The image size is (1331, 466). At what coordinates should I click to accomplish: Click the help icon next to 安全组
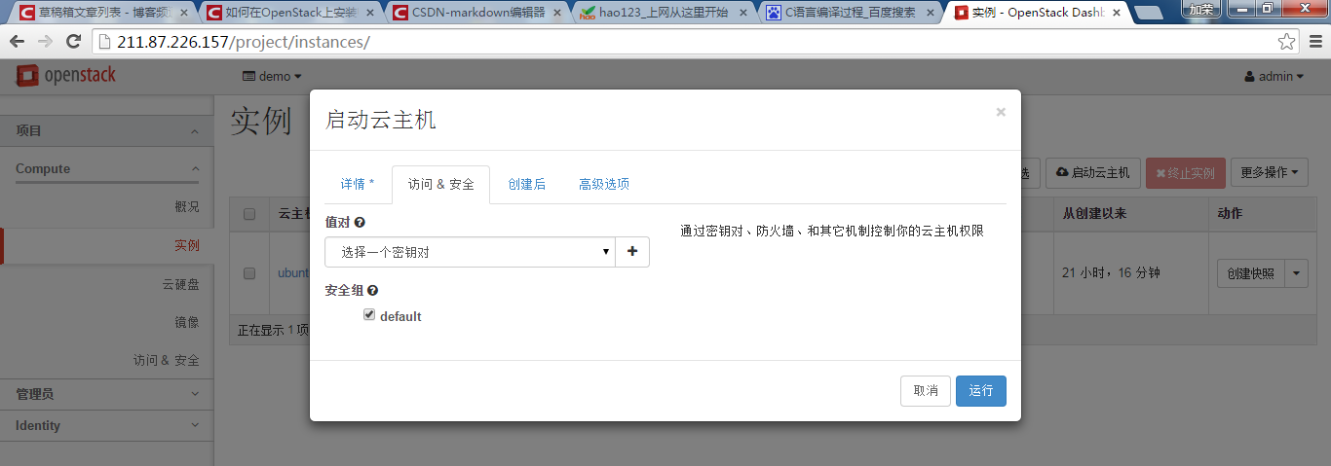372,290
